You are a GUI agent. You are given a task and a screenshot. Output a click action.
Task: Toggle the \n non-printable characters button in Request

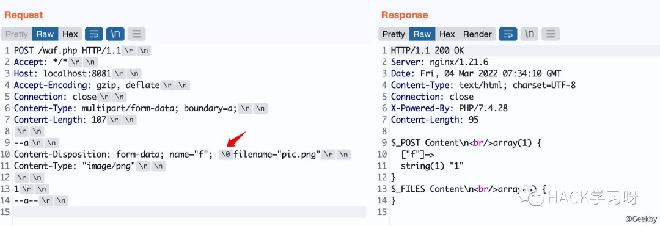pos(116,34)
